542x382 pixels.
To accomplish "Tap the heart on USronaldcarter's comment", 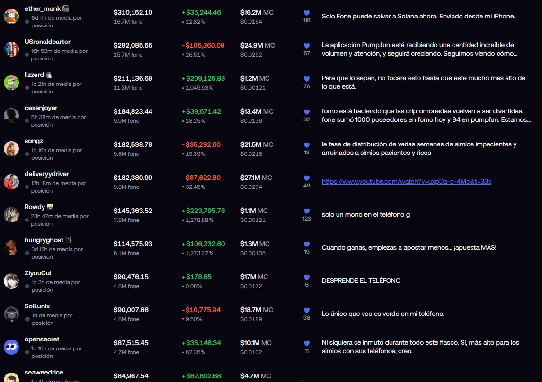I will (x=307, y=46).
